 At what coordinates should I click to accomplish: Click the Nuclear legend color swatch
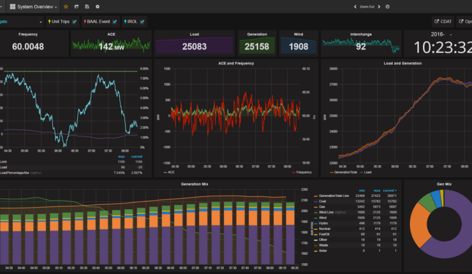[x=316, y=229]
